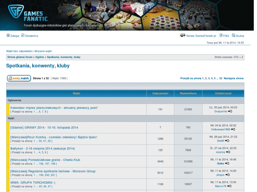Click the Zarejestruj checkmark icon
The image size is (257, 192).
tap(23, 35)
